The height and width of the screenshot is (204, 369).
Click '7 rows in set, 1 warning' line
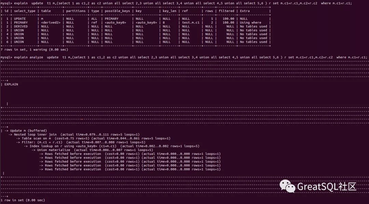35,50
